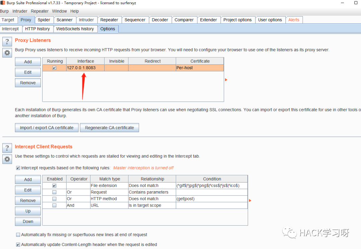Viewport: 361px width, 249px height.
Task: Switch to the Proxy tab
Action: pyautogui.click(x=26, y=20)
